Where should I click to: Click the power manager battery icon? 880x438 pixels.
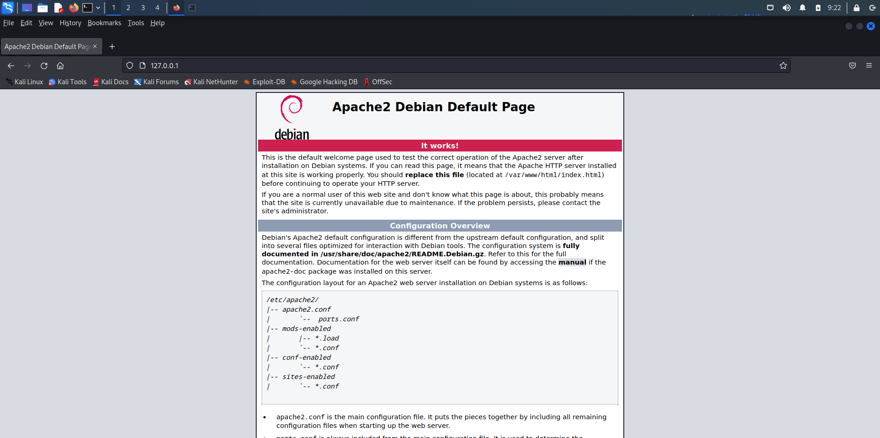point(818,8)
